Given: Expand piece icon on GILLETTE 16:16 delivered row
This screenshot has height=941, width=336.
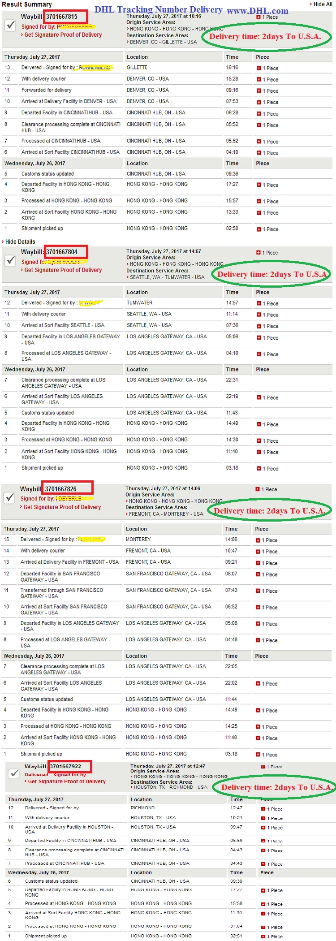Looking at the screenshot, I should coord(258,68).
